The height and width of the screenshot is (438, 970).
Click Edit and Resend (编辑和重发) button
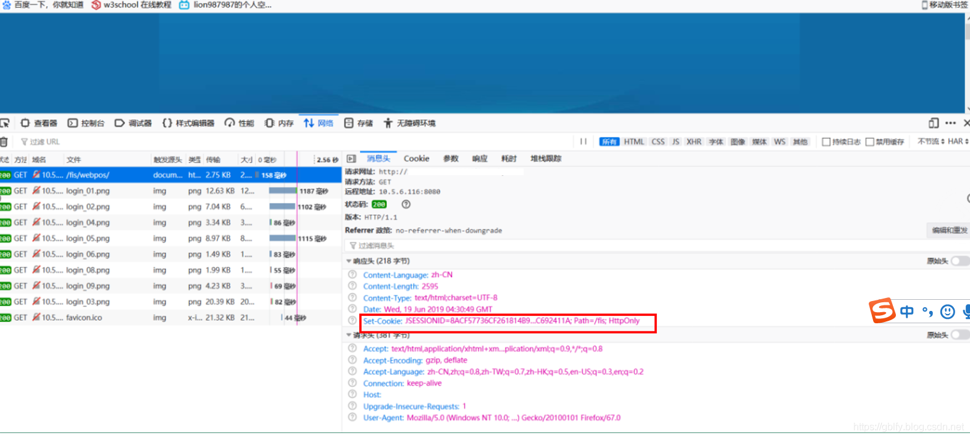point(949,230)
